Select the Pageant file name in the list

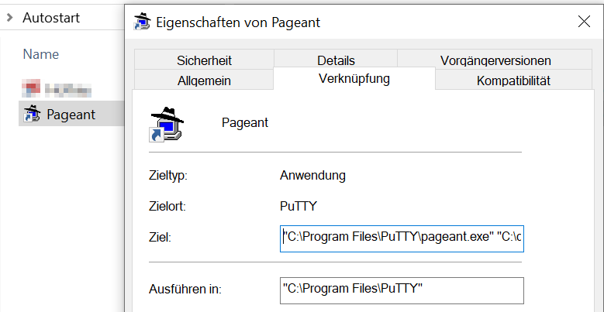tap(71, 115)
